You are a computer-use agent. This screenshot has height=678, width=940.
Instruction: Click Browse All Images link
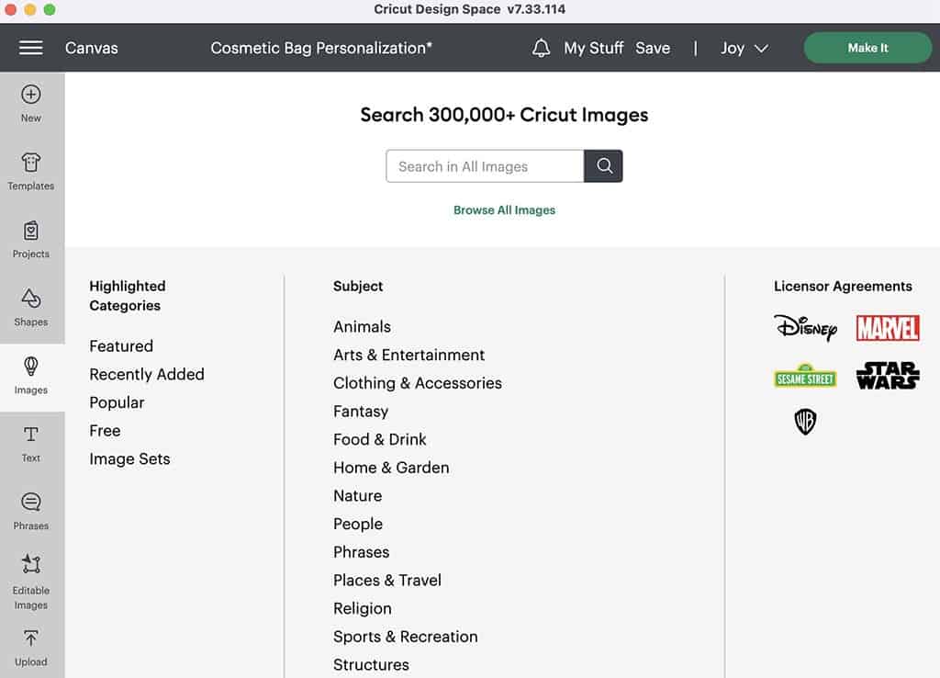504,210
